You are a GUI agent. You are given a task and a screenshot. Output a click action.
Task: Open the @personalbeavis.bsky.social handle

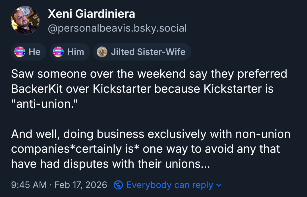pyautogui.click(x=117, y=28)
